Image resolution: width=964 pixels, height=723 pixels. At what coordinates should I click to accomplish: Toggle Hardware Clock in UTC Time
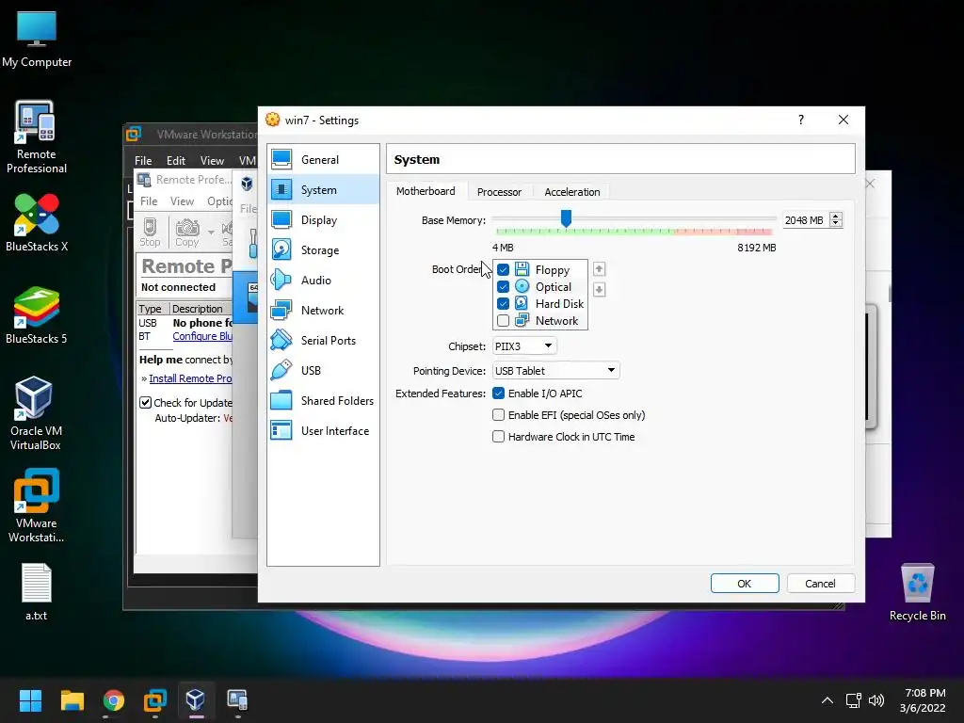click(499, 437)
